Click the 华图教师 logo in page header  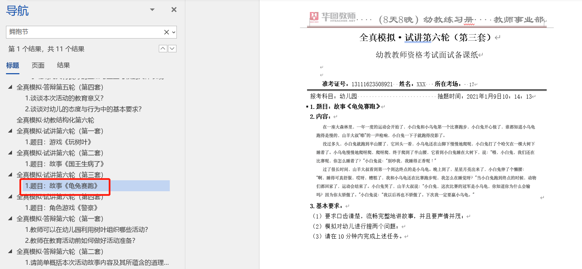[332, 17]
